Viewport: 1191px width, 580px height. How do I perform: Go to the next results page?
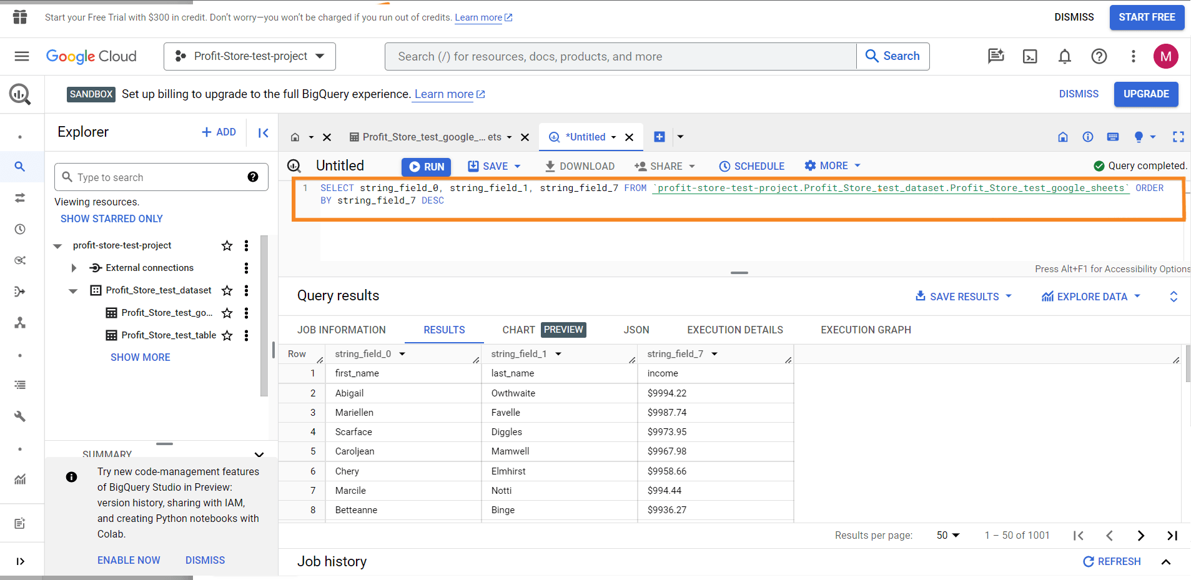pos(1141,536)
